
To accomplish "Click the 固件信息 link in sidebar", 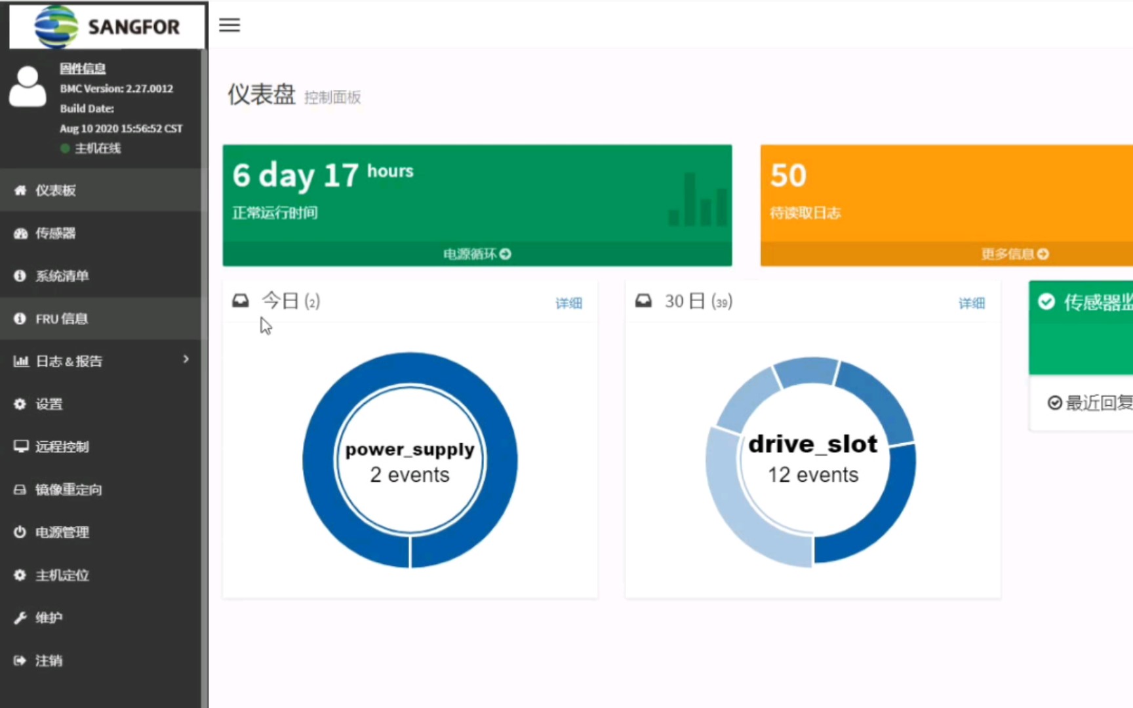I will click(x=83, y=68).
